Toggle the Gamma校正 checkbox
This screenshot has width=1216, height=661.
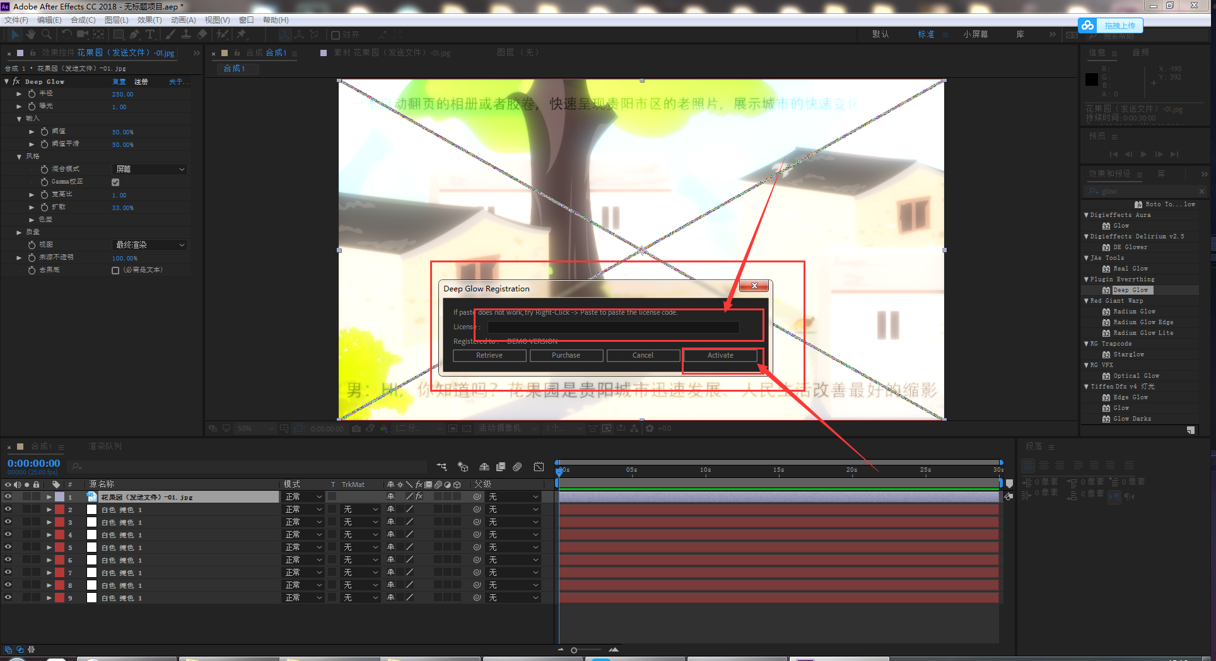pyautogui.click(x=115, y=182)
